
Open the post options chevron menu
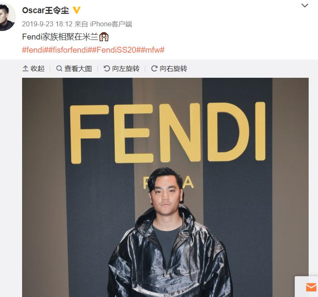tap(304, 6)
